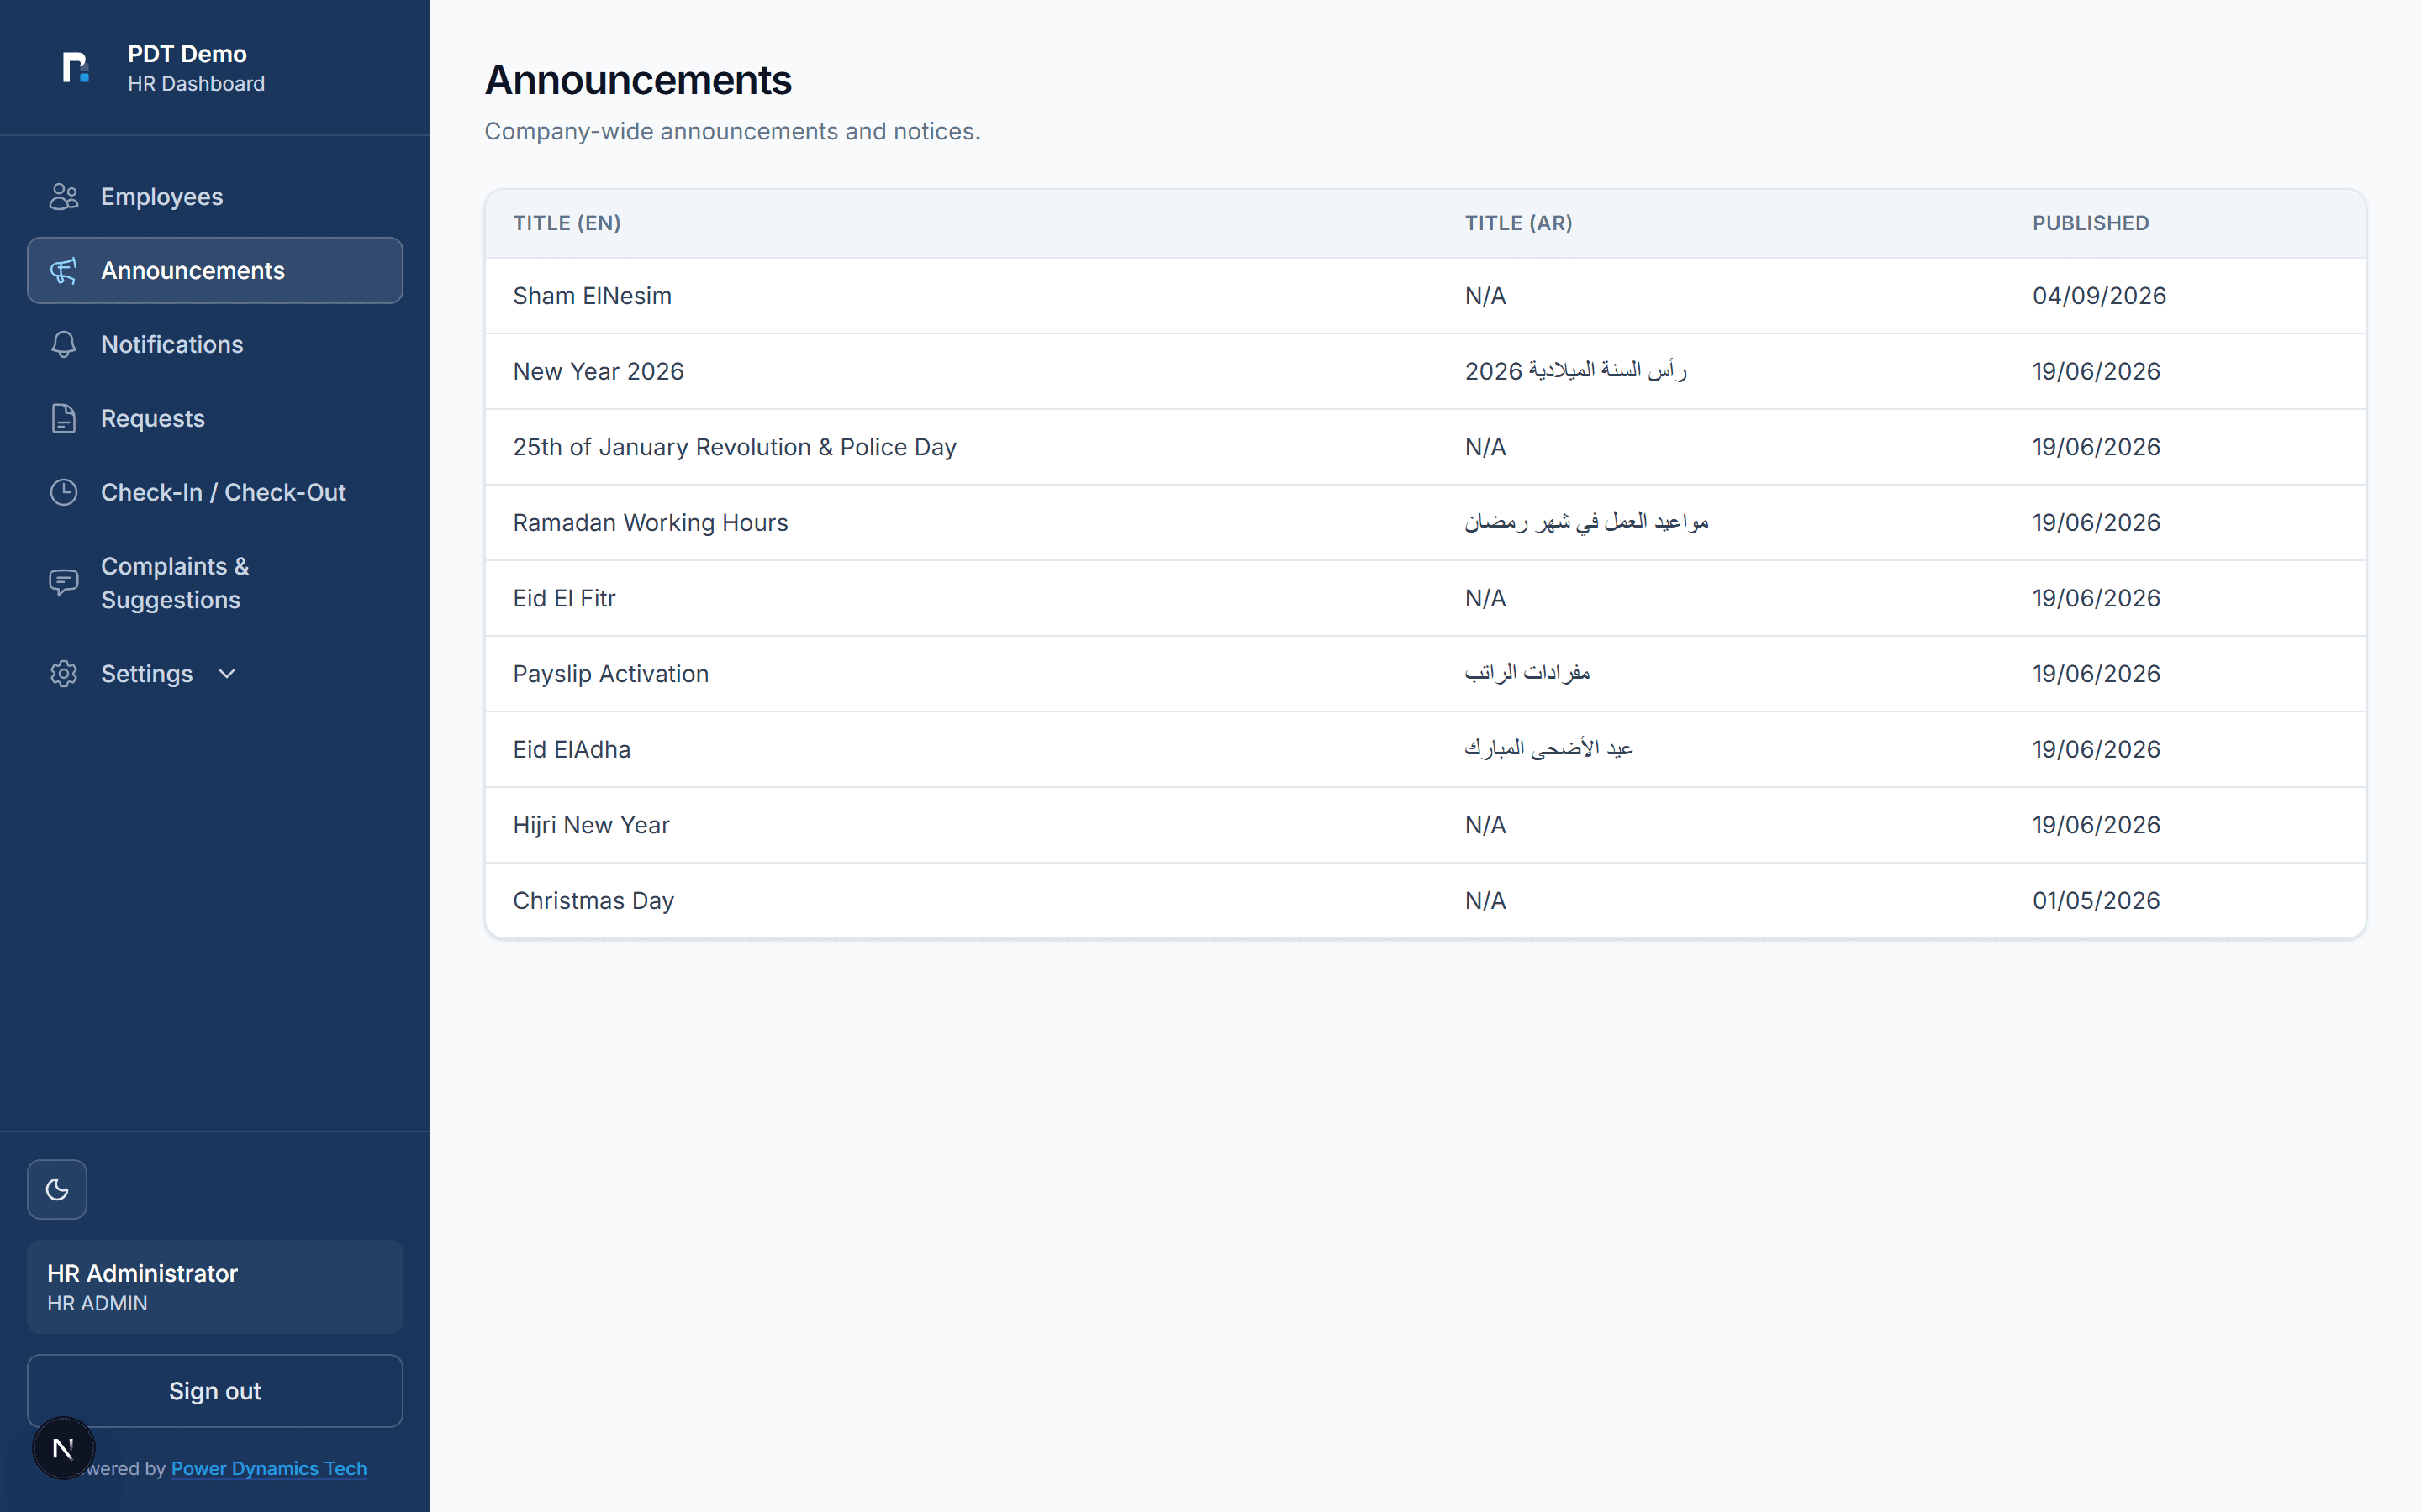This screenshot has height=1512, width=2421.
Task: Open the Requests section
Action: pyautogui.click(x=215, y=419)
